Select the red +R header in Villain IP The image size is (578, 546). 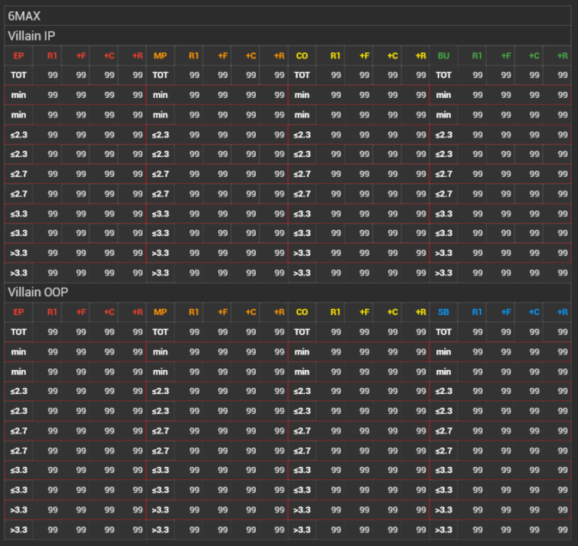pyautogui.click(x=137, y=56)
